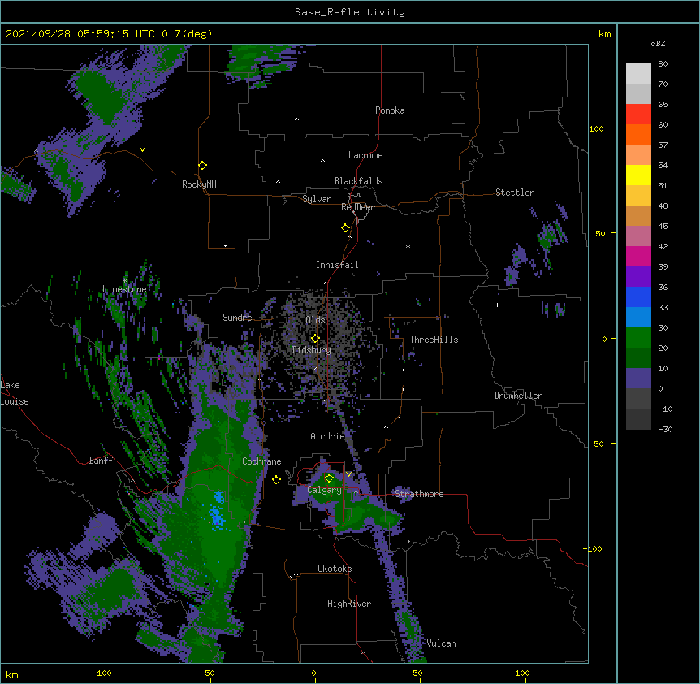Click the Stettler city label
Image resolution: width=700 pixels, height=684 pixels.
coord(515,193)
